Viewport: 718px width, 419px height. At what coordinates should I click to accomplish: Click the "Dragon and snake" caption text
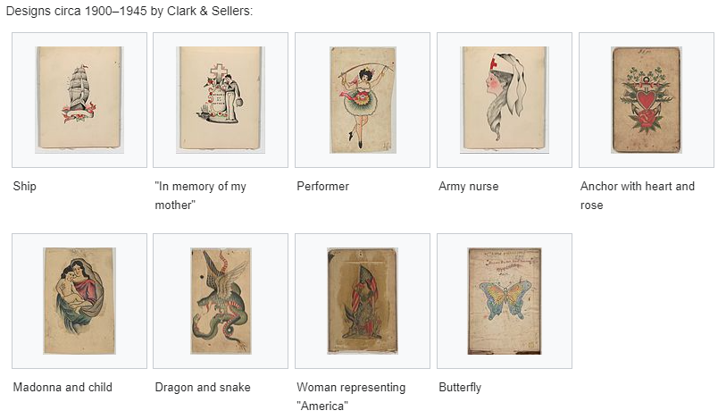[x=203, y=388]
